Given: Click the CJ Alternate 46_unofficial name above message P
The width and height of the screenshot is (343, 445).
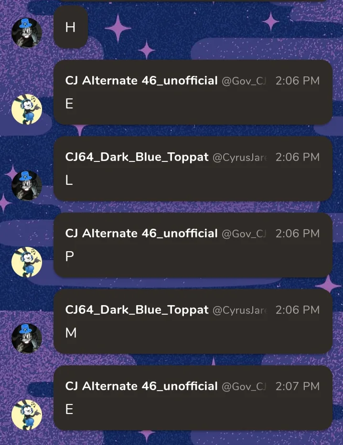Looking at the screenshot, I should [x=141, y=233].
